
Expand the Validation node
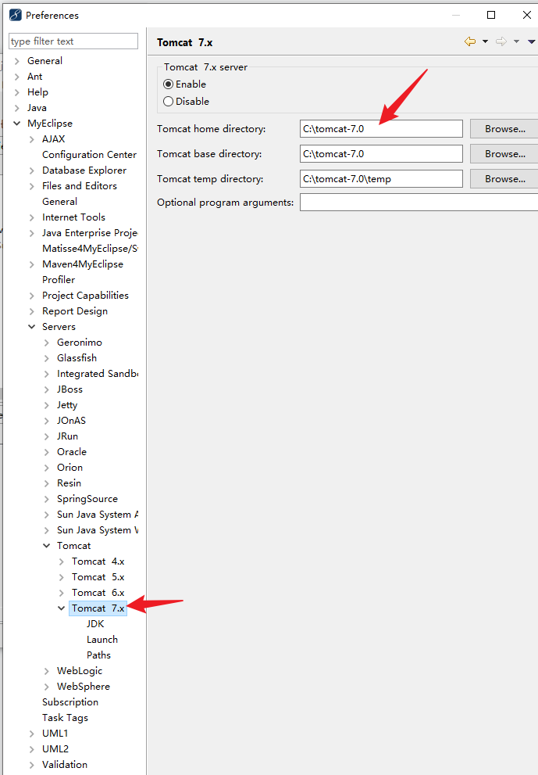pos(31,765)
